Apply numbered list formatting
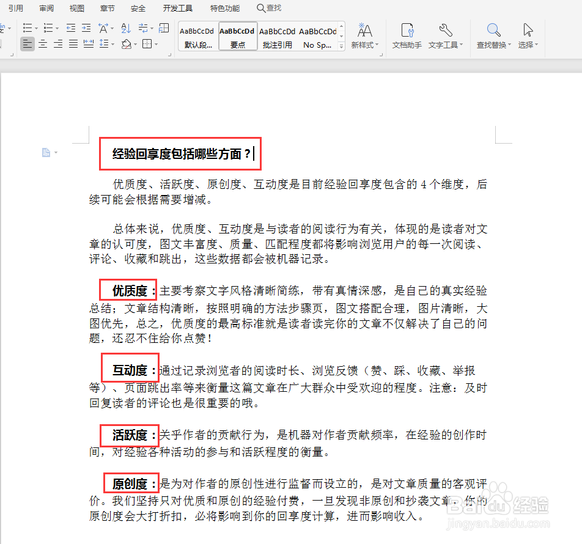The width and height of the screenshot is (582, 544). pos(48,28)
